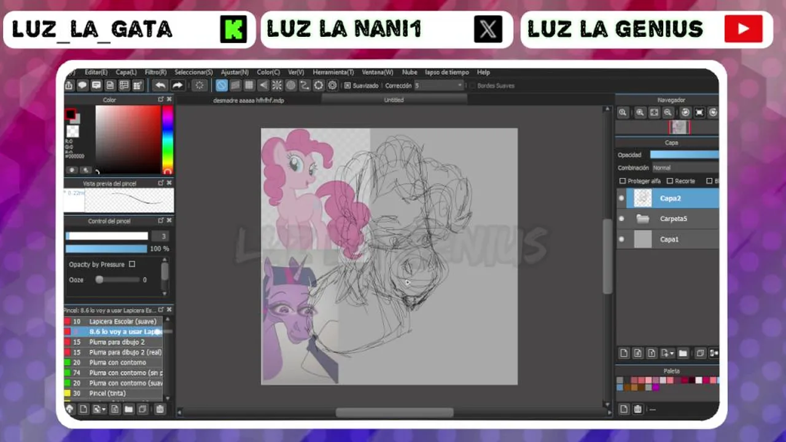
Task: Duplicate the selected brush
Action: point(142,409)
